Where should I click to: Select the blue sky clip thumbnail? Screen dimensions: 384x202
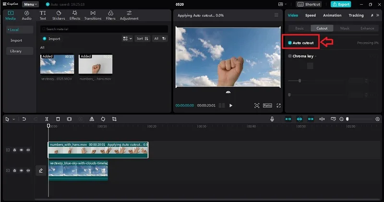(57, 64)
